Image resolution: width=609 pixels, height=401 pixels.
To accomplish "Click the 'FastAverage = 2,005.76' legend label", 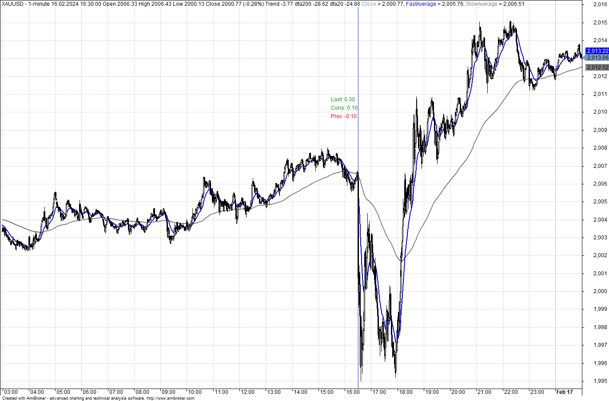I will tap(435, 4).
